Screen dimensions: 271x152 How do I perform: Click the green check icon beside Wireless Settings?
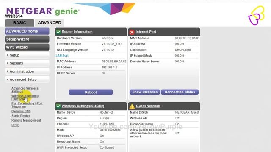point(58,106)
